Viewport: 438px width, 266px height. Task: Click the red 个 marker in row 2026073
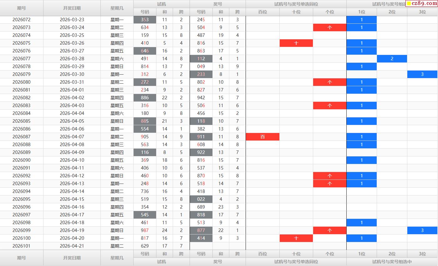pyautogui.click(x=329, y=27)
